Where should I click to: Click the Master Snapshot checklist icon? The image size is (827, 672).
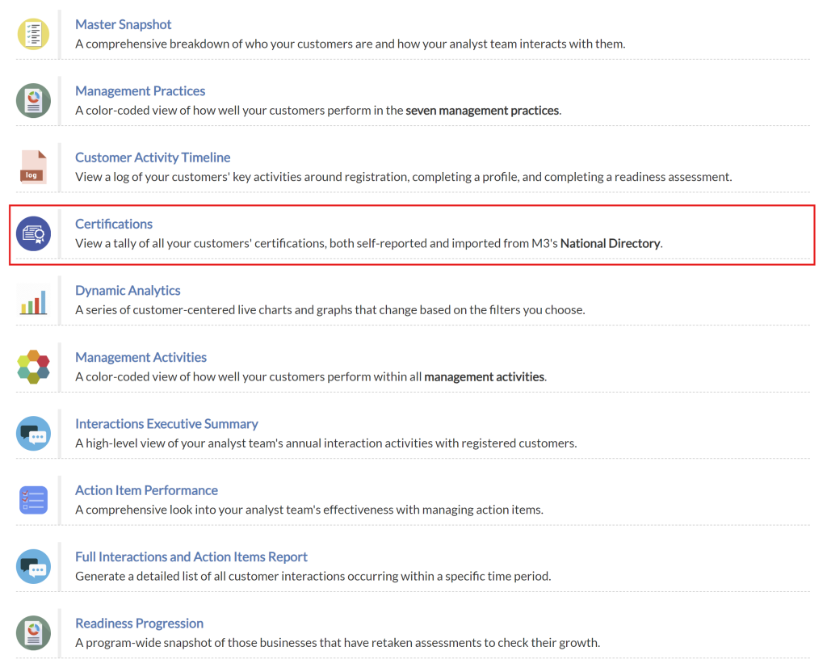pyautogui.click(x=33, y=34)
